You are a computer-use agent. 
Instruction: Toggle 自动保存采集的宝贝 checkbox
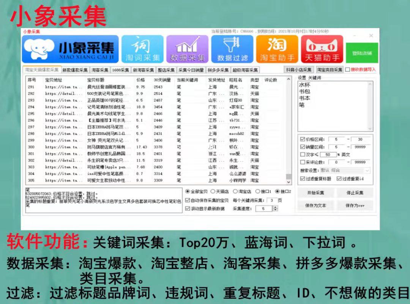187,200
